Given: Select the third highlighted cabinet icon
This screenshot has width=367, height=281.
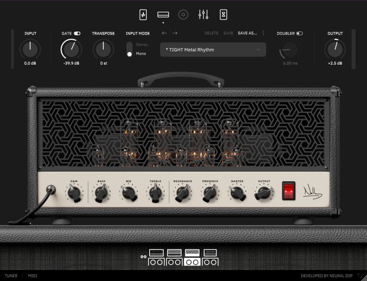Looking at the screenshot, I should click(x=192, y=262).
